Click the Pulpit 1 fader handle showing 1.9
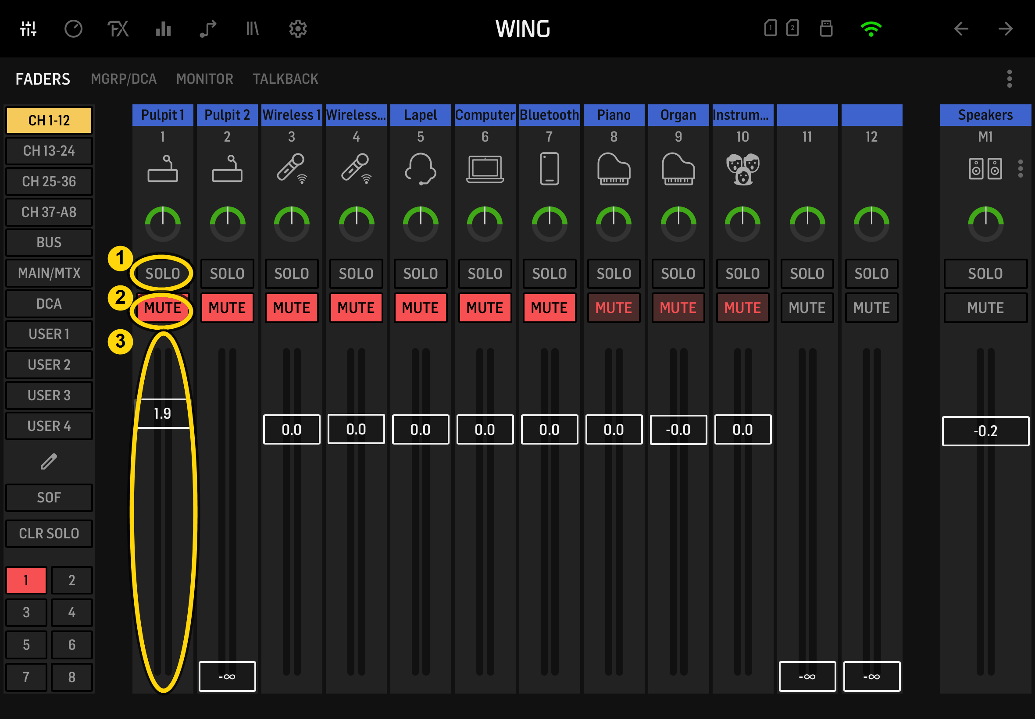The width and height of the screenshot is (1035, 719). pos(163,413)
